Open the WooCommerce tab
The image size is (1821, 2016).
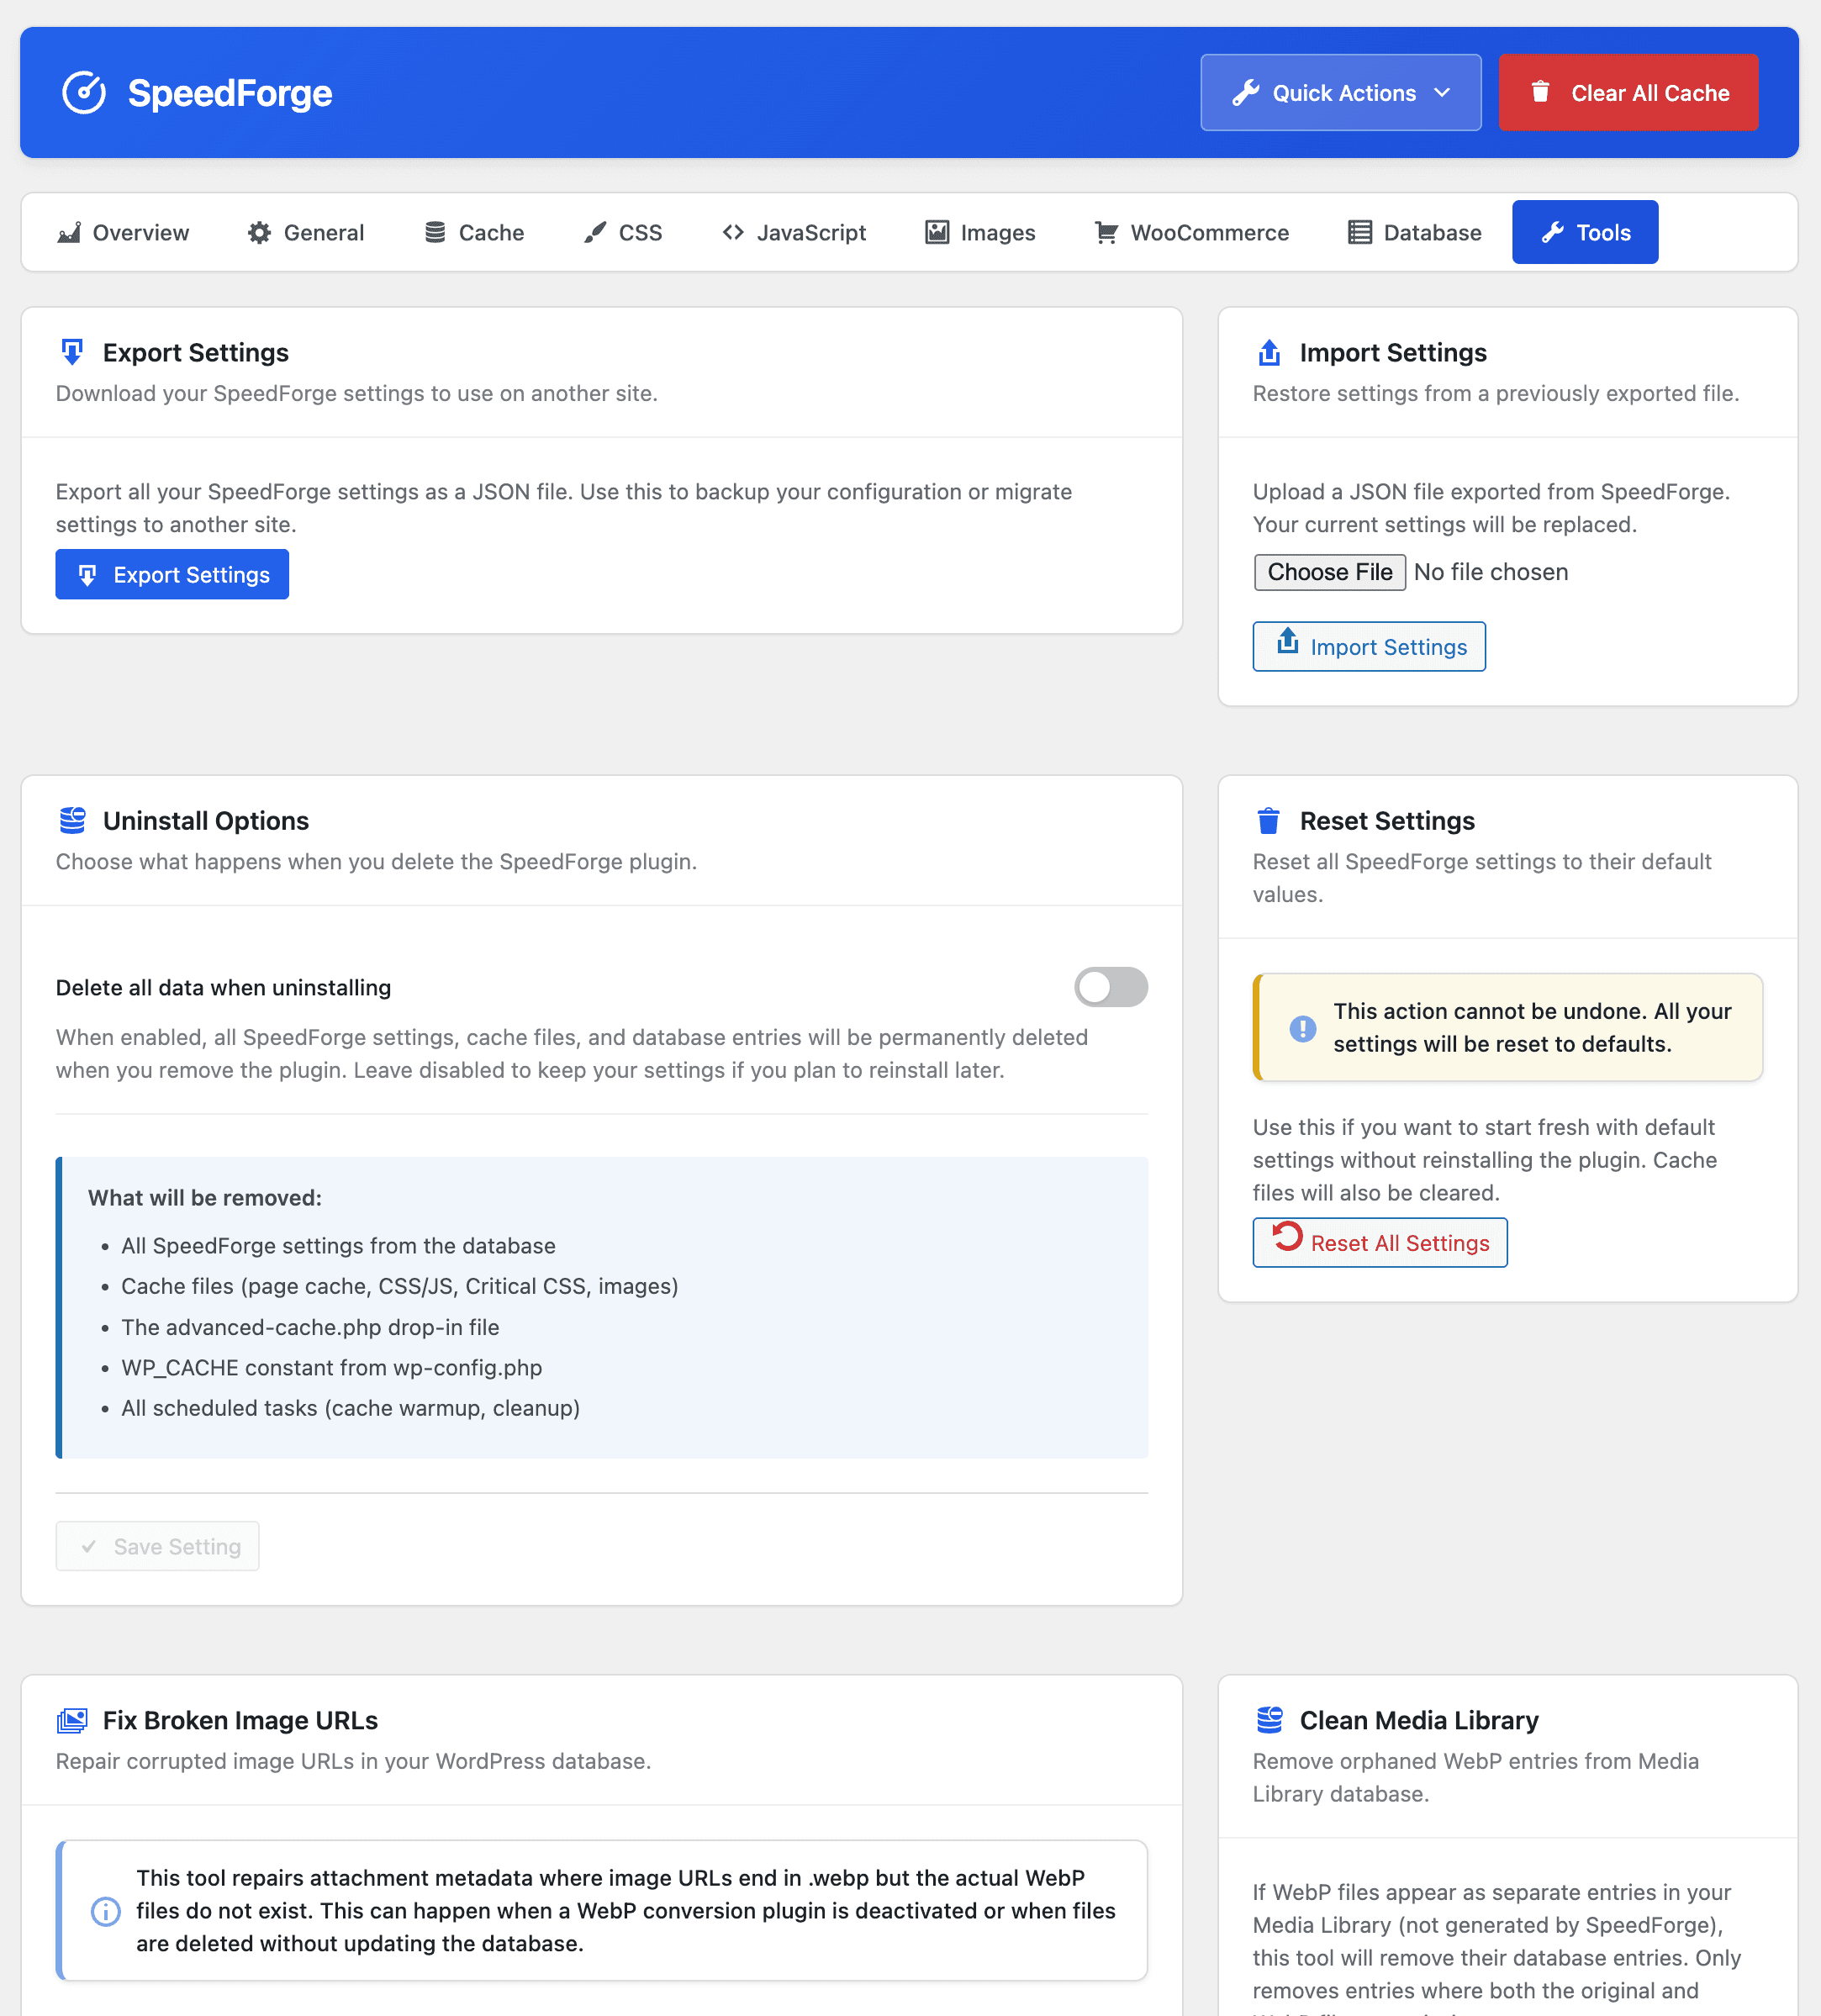pyautogui.click(x=1191, y=232)
